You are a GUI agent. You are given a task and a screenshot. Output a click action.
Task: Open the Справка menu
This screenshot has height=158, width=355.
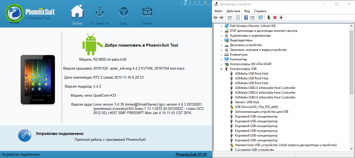260,11
